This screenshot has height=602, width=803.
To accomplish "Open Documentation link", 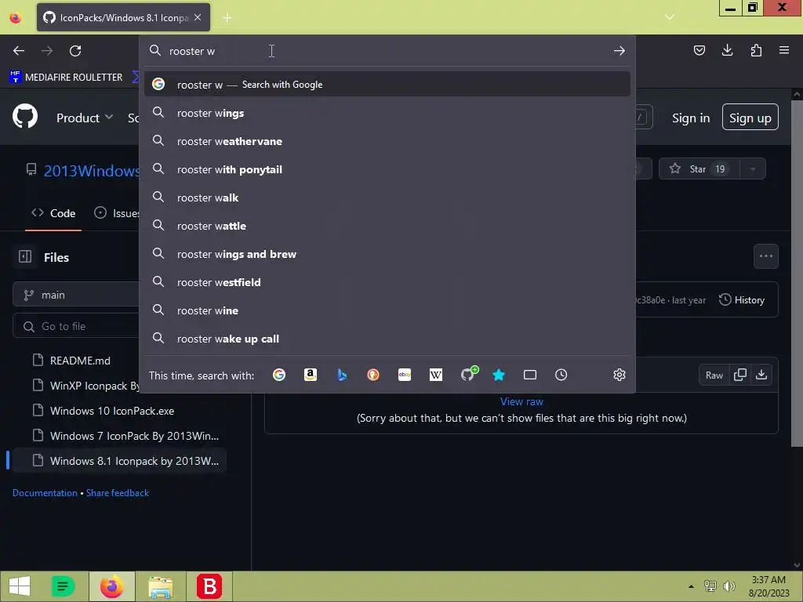I will click(x=45, y=493).
